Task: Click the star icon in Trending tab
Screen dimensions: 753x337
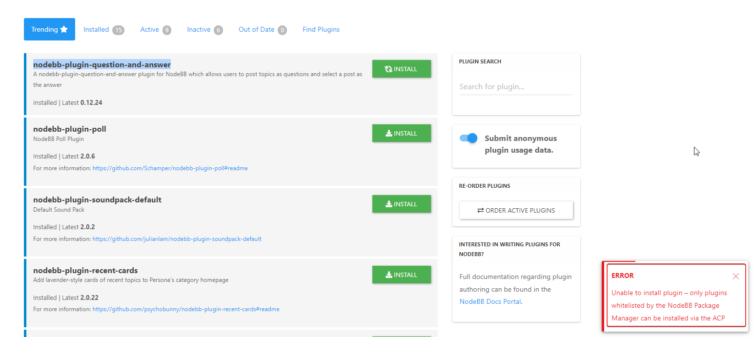Action: [x=64, y=29]
